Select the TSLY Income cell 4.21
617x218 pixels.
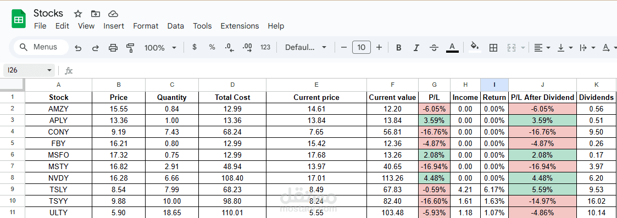[x=465, y=189]
